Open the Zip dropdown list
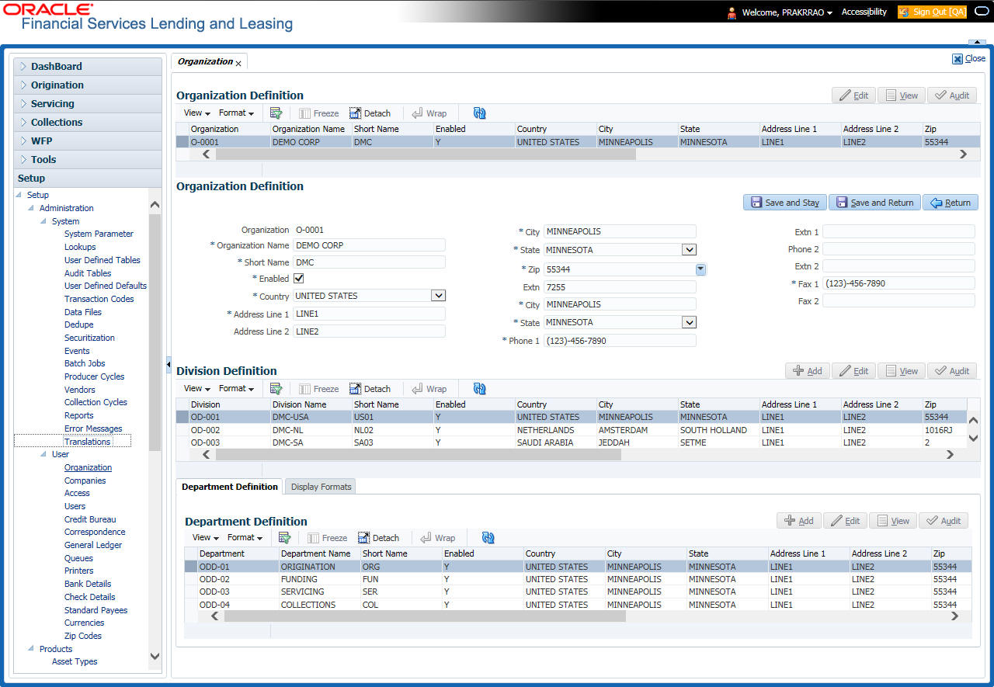Viewport: 994px width, 687px height. (x=700, y=269)
